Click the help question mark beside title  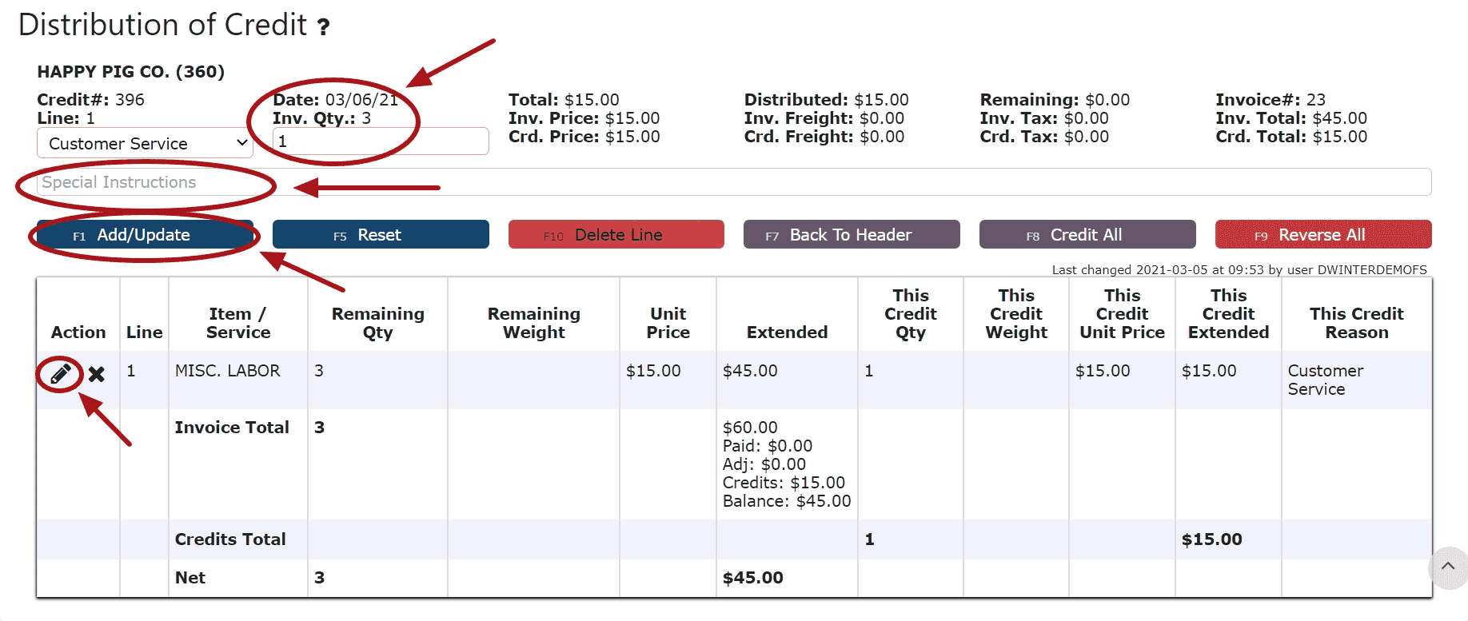point(323,28)
